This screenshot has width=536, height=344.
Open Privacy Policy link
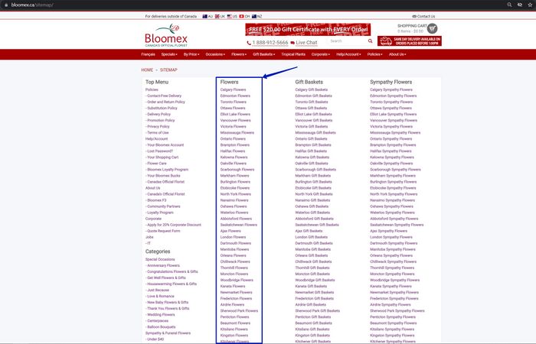157,127
